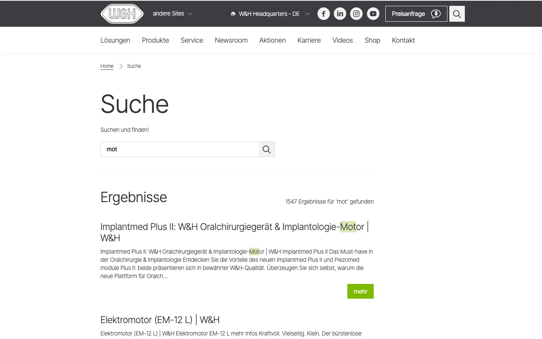Go to the Shop menu item
542x339 pixels.
372,40
